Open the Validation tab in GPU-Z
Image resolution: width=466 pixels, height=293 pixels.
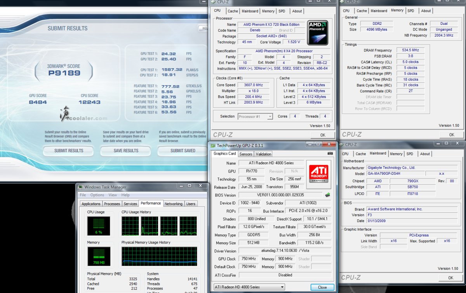(x=263, y=154)
